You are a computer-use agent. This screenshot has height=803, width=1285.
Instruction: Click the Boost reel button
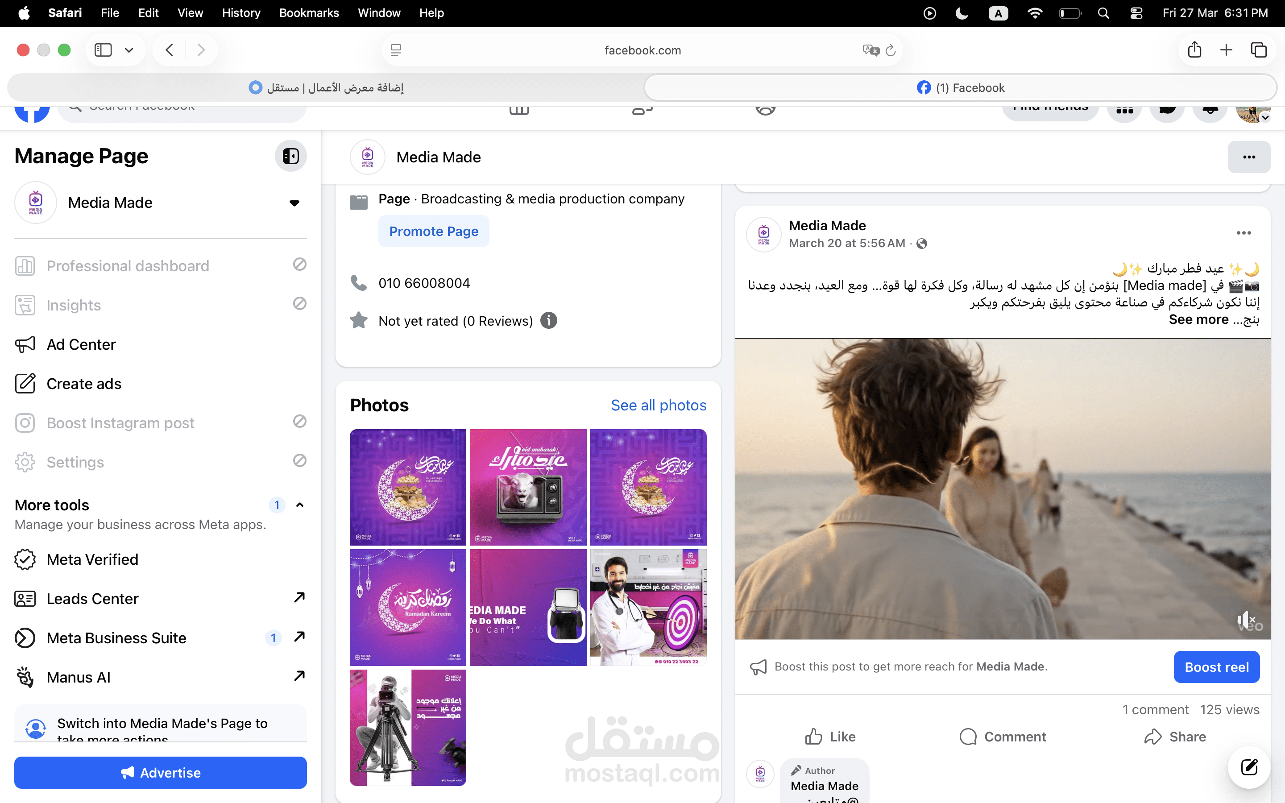pyautogui.click(x=1216, y=667)
